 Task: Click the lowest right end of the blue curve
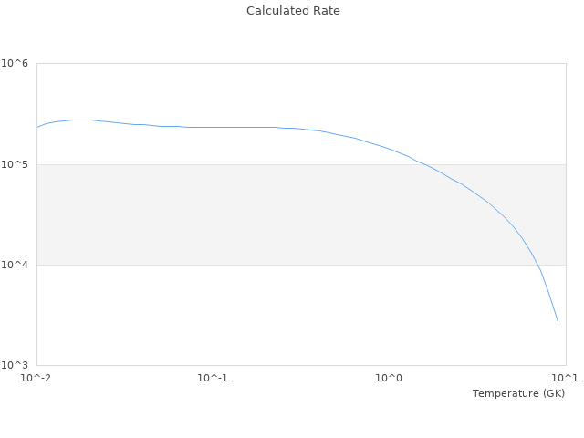558,321
